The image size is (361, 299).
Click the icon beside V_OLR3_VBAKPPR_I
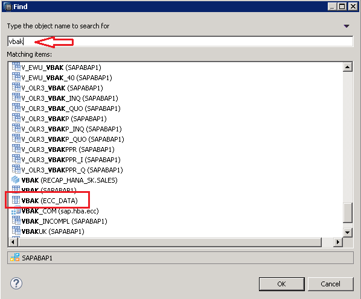(16, 159)
